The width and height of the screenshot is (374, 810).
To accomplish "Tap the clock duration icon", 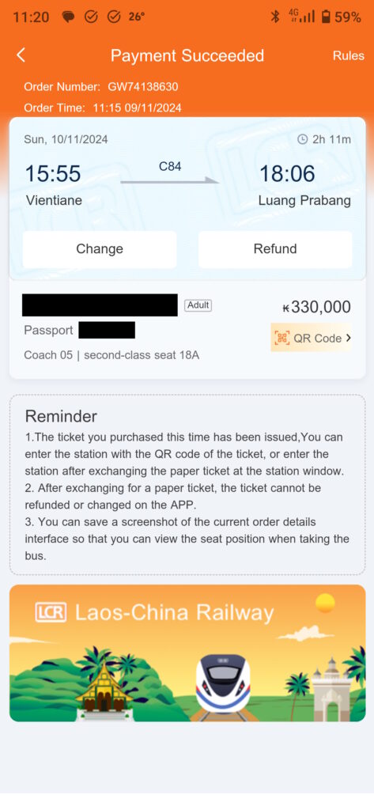I will (303, 139).
